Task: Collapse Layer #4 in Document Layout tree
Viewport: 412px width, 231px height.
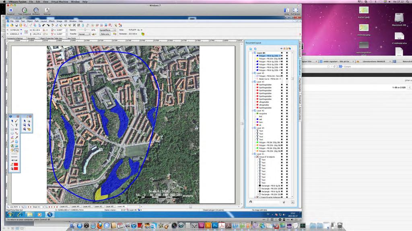Action: [x=253, y=128]
